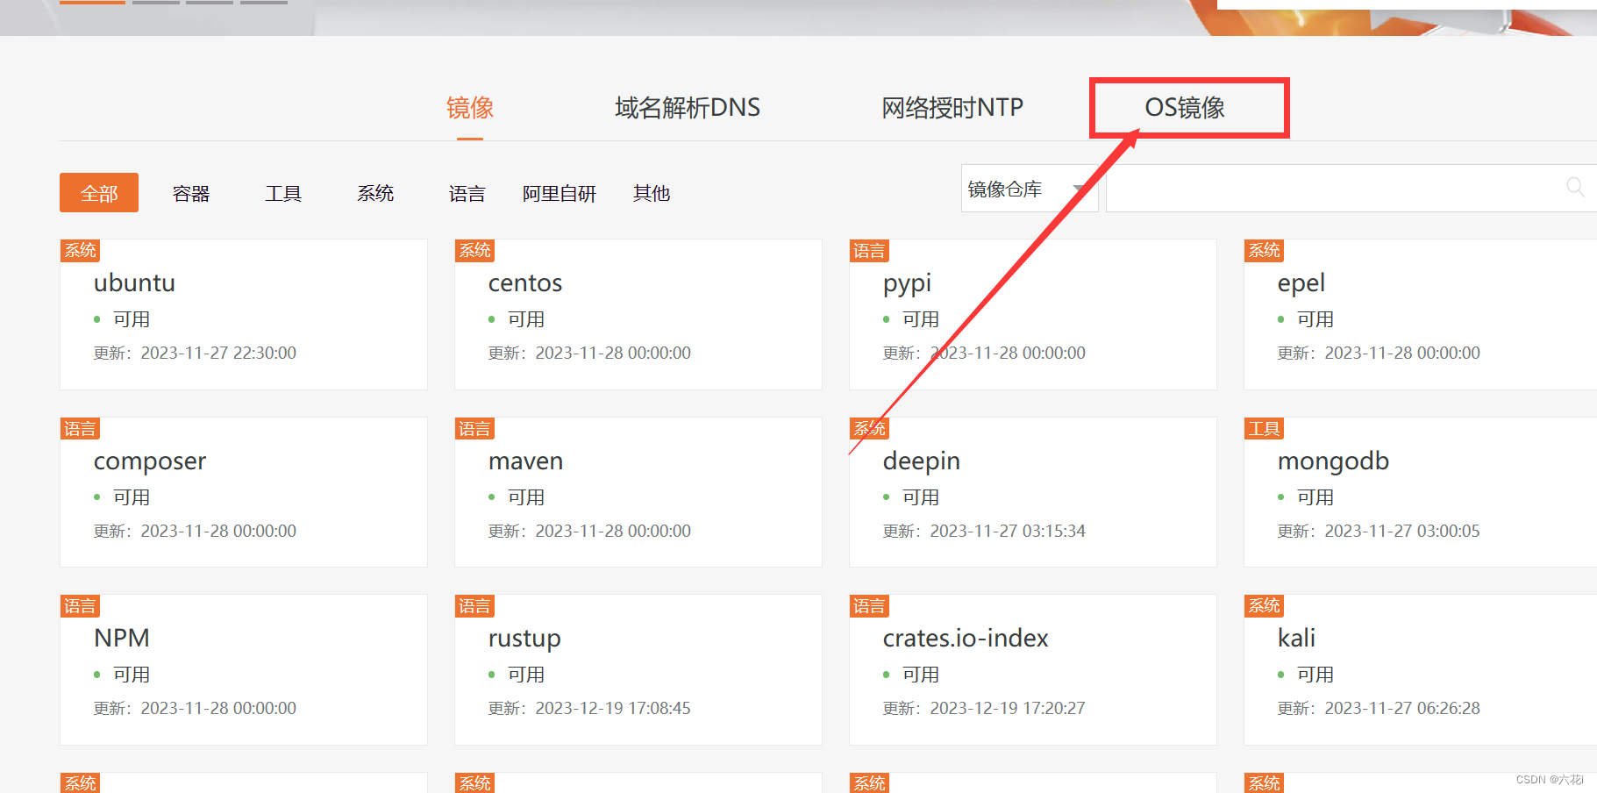
Task: Open the rustup mirror card
Action: coord(638,669)
